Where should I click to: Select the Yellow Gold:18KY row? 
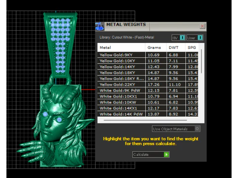click(148, 73)
